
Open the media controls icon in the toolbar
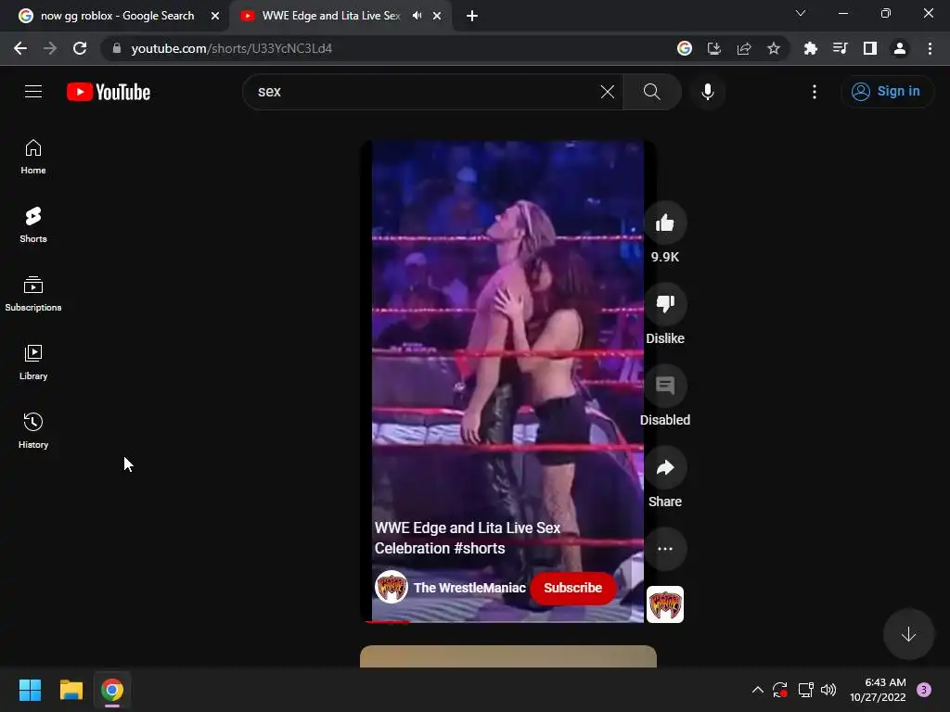point(840,48)
